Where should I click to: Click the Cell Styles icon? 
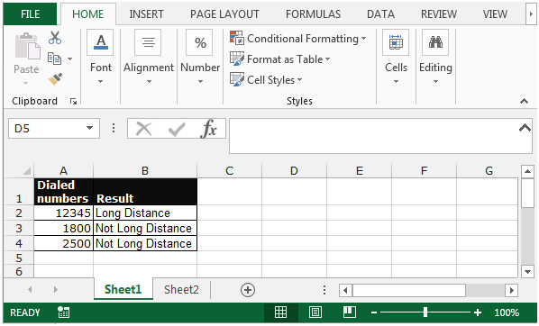237,79
